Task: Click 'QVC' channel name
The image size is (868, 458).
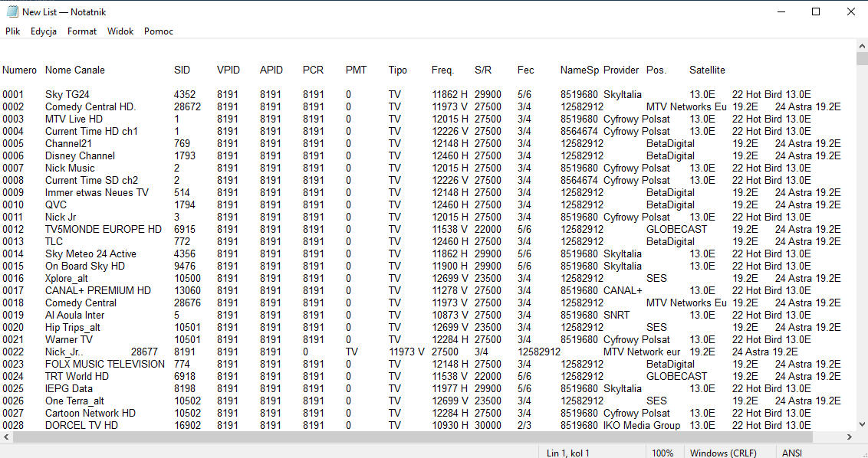Action: [x=56, y=204]
